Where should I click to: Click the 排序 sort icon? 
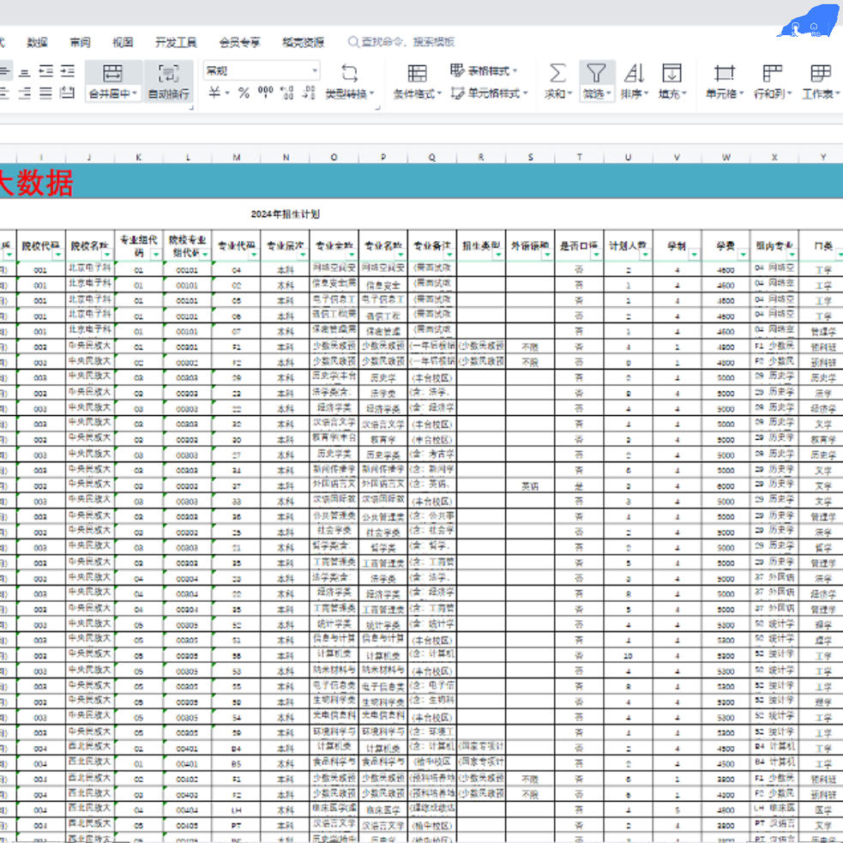pyautogui.click(x=635, y=73)
